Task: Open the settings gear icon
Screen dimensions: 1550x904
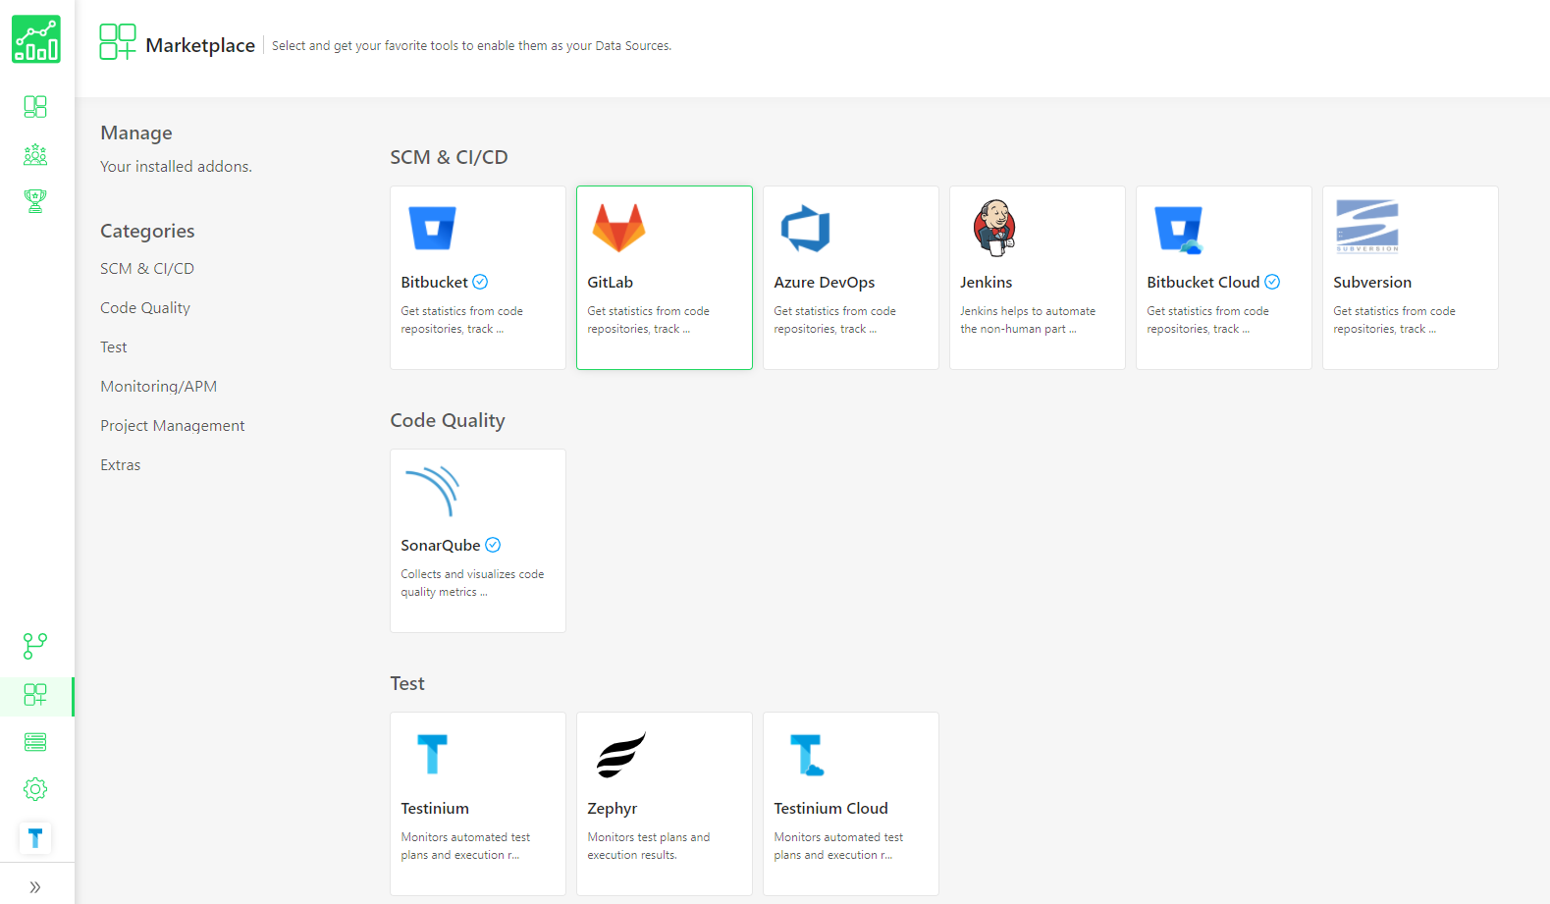Action: [35, 789]
